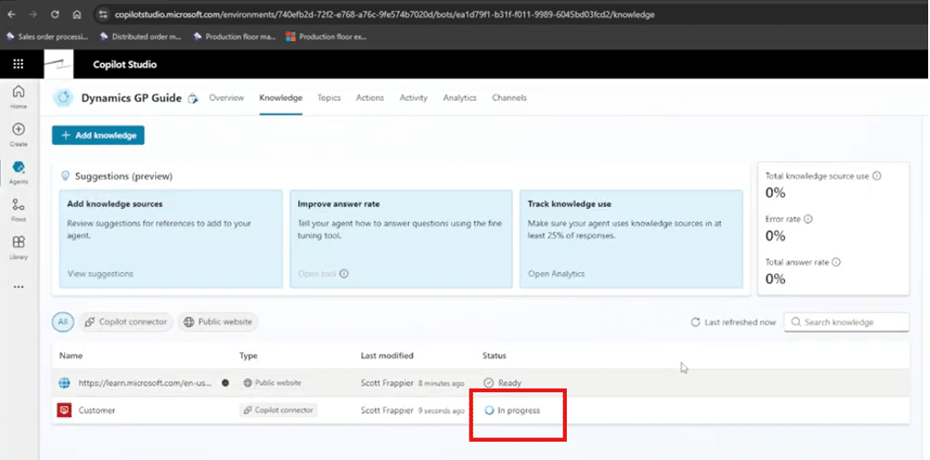
Task: Click Scott Frappier 8 minutes ago cell
Action: 412,383
